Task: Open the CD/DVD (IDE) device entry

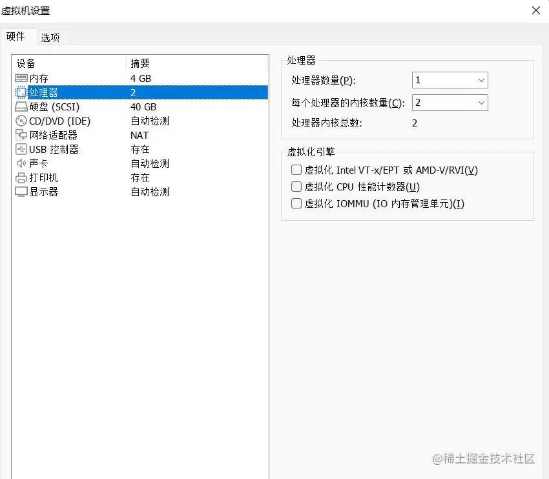Action: pos(21,121)
